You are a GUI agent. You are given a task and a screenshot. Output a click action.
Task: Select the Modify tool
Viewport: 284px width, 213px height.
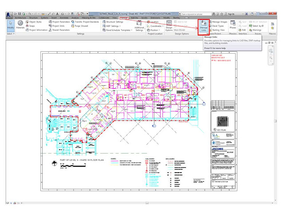click(x=11, y=26)
